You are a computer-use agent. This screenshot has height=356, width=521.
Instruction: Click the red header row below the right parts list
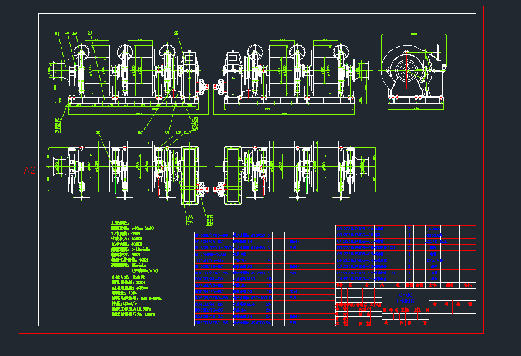406,286
